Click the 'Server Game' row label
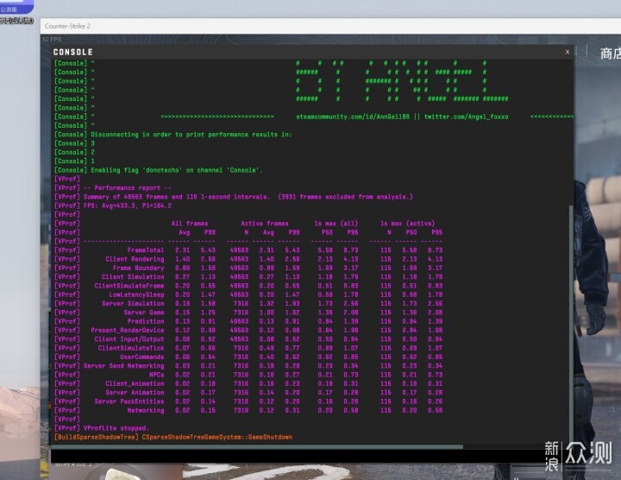The width and height of the screenshot is (621, 480). [144, 313]
